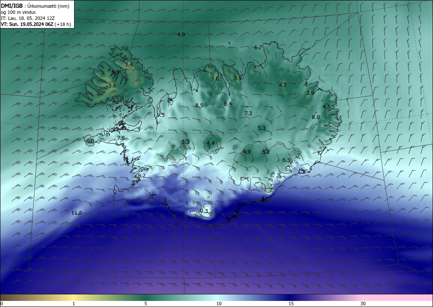433x307 pixels.
Task: Click the 5.9 value on the map
Action: coord(116,72)
